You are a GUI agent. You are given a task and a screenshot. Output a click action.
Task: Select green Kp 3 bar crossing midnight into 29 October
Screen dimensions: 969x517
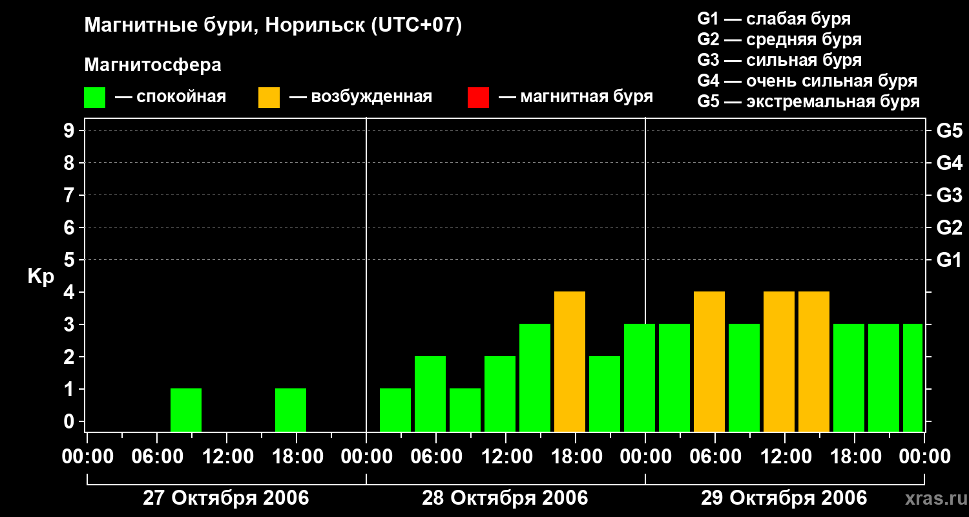640,377
